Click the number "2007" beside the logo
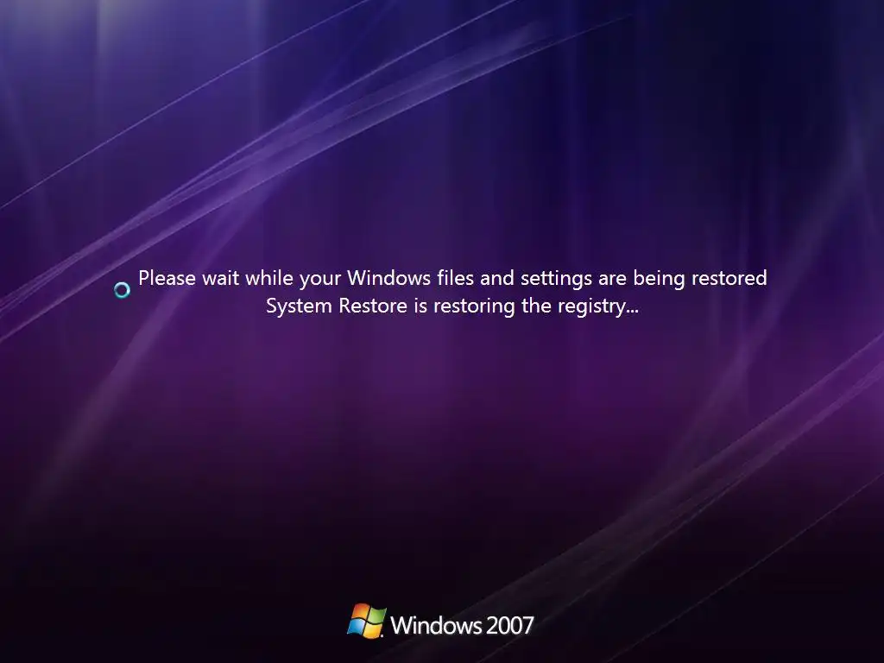This screenshot has width=884, height=663. coord(509,625)
